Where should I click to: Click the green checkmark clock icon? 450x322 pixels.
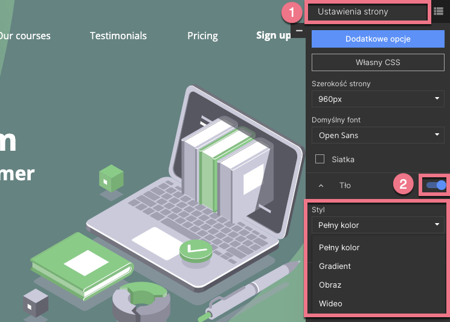click(196, 249)
